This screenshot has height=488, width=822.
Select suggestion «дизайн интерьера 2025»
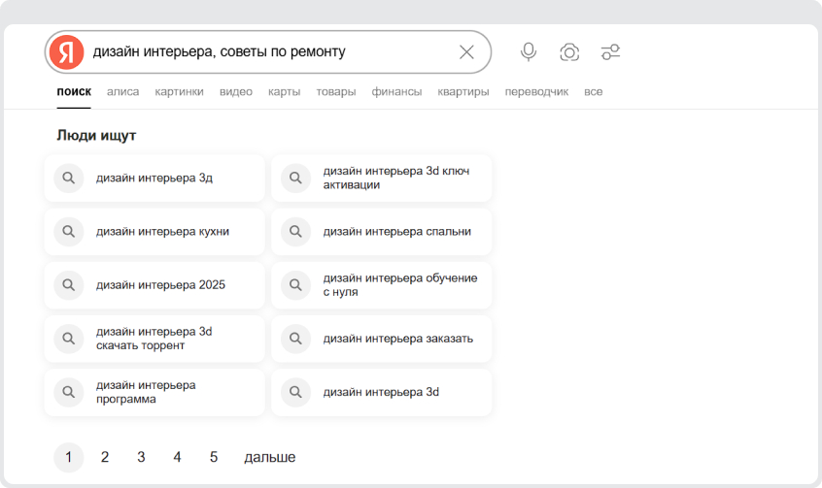pos(154,285)
